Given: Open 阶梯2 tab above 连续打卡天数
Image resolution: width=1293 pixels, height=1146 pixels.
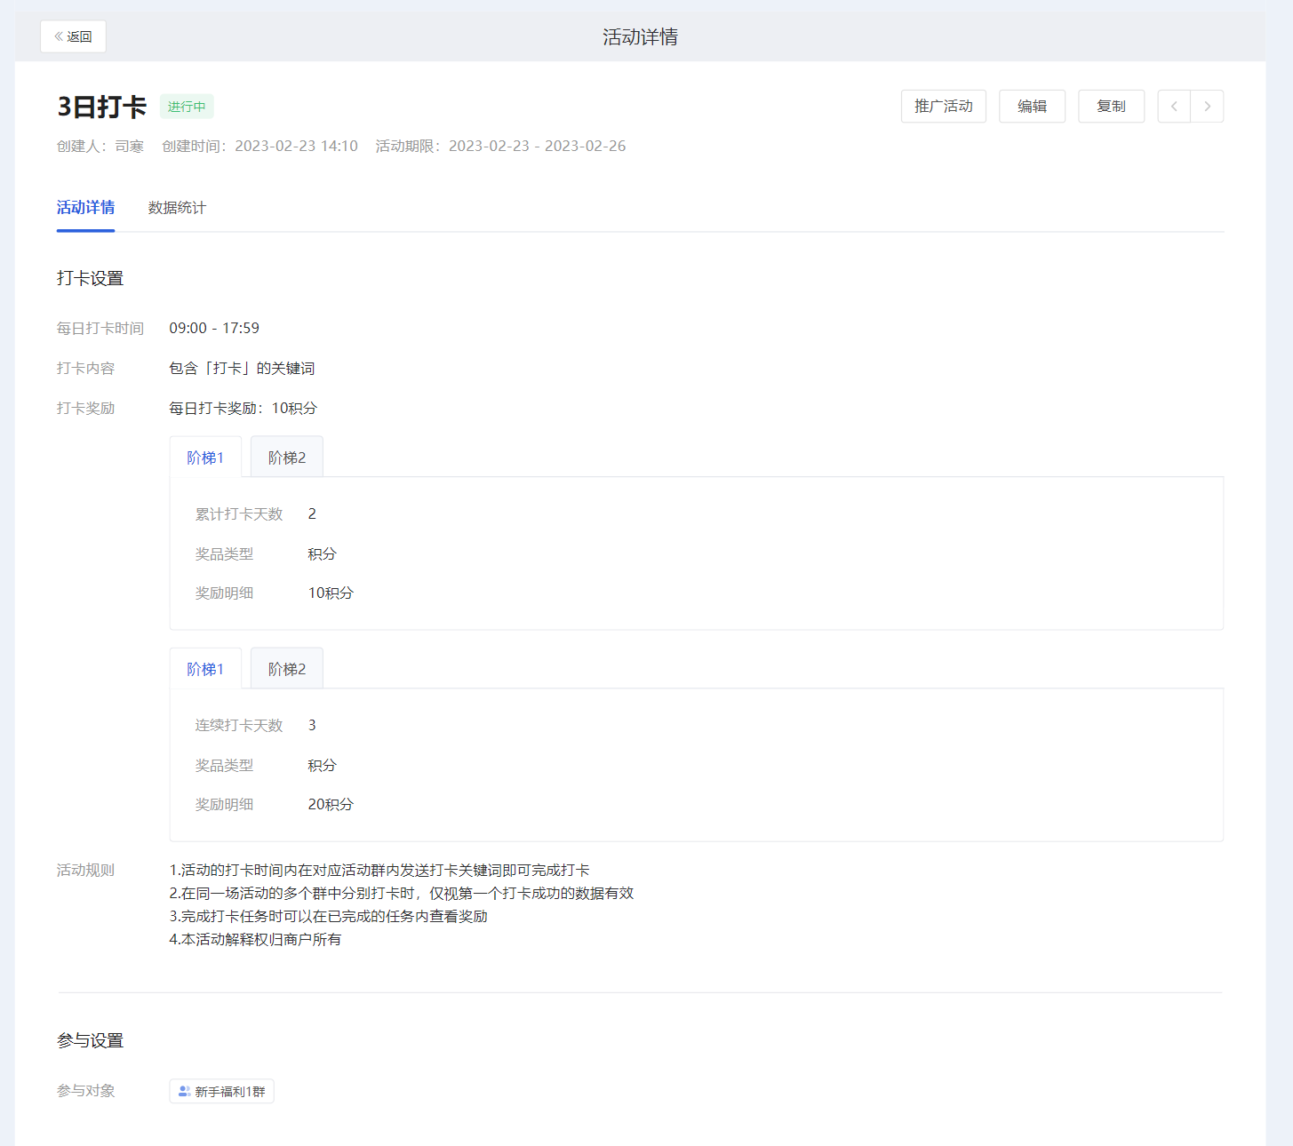Looking at the screenshot, I should coord(287,669).
